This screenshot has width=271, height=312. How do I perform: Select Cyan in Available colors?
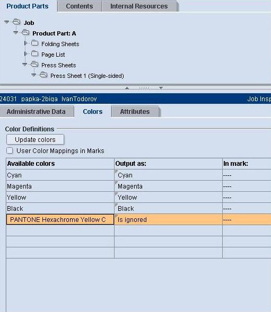(60, 175)
